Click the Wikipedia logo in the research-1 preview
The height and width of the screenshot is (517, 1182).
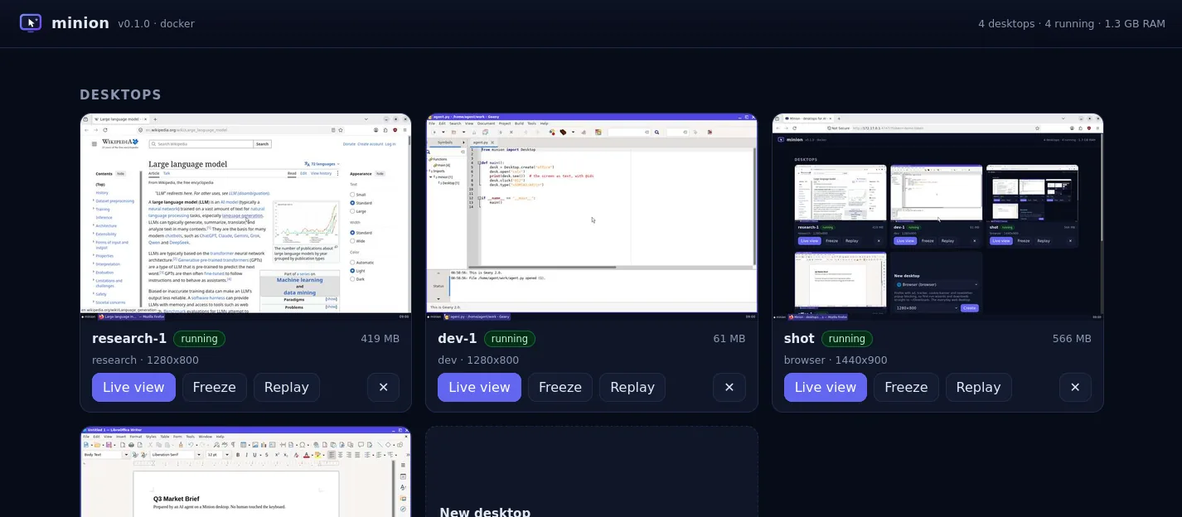(x=120, y=143)
